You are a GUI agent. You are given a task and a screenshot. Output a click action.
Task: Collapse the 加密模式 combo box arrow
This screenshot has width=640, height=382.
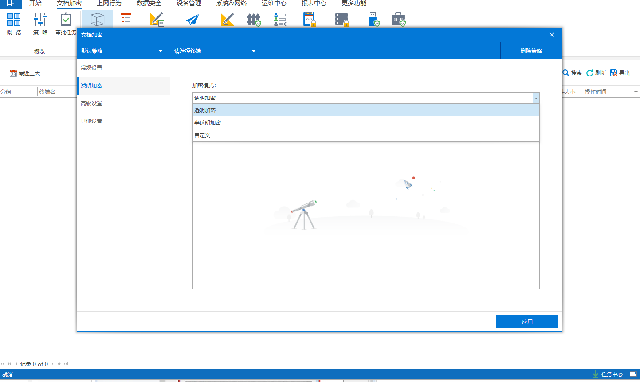pyautogui.click(x=536, y=98)
